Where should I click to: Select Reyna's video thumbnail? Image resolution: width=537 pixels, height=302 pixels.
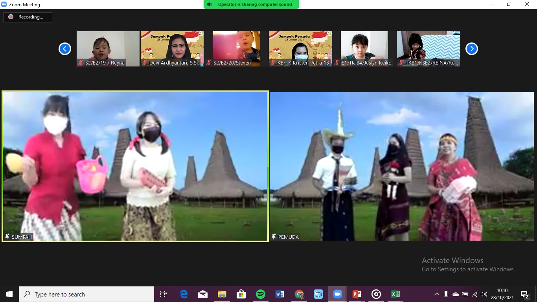click(108, 49)
